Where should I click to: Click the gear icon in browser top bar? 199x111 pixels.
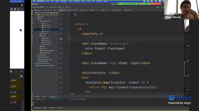[x=22, y=5]
